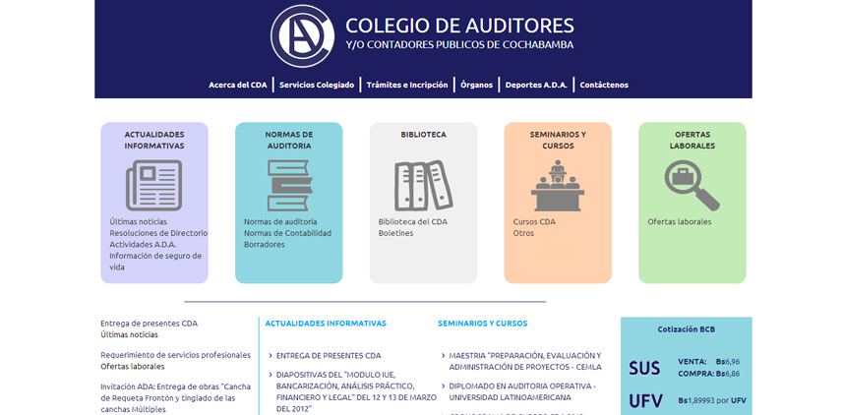Open Invitación ADA Entrega de obras link

coord(176,398)
